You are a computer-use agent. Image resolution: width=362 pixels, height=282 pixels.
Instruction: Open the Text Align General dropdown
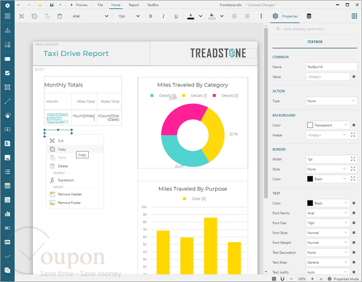328,262
